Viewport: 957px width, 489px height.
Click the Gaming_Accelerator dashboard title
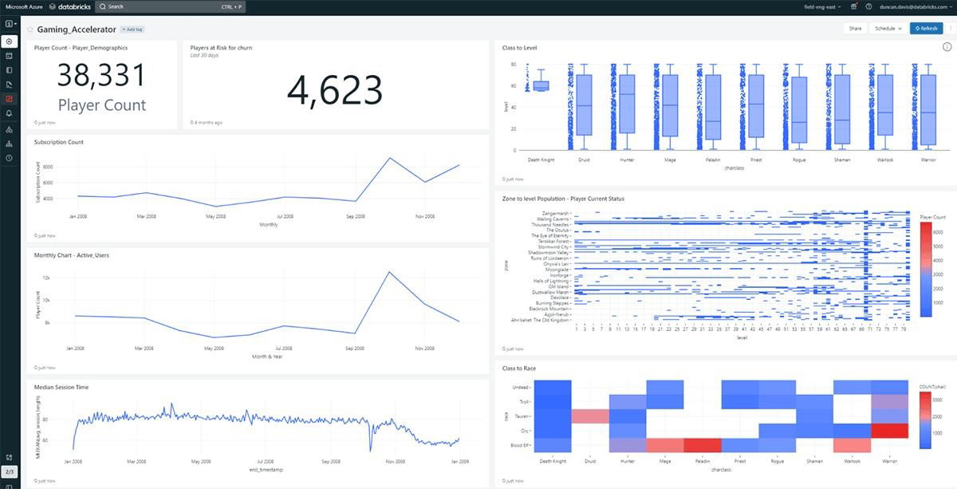click(x=77, y=29)
